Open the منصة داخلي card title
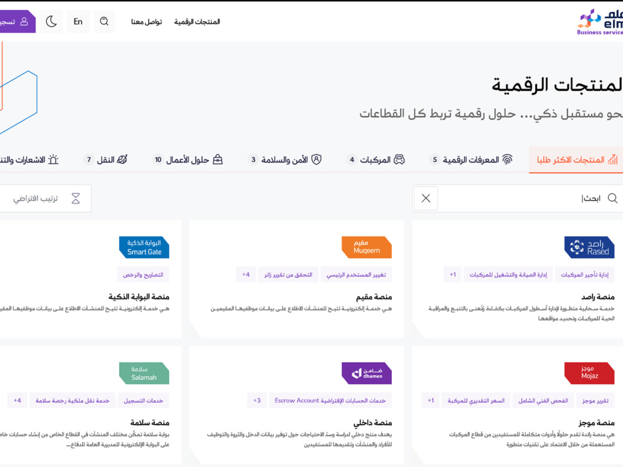 coord(373,423)
